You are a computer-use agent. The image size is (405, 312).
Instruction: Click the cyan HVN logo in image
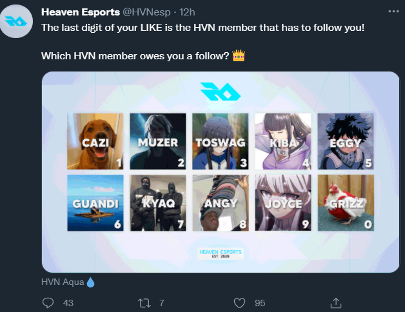221,92
